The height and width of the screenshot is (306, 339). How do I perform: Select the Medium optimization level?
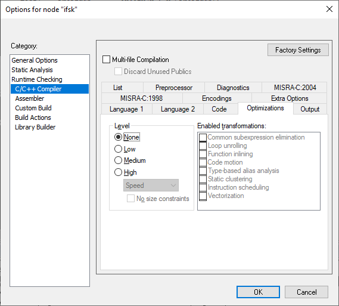pos(118,160)
